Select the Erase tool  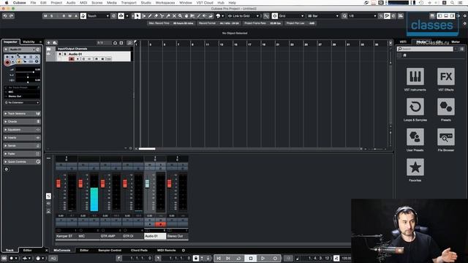coord(156,16)
